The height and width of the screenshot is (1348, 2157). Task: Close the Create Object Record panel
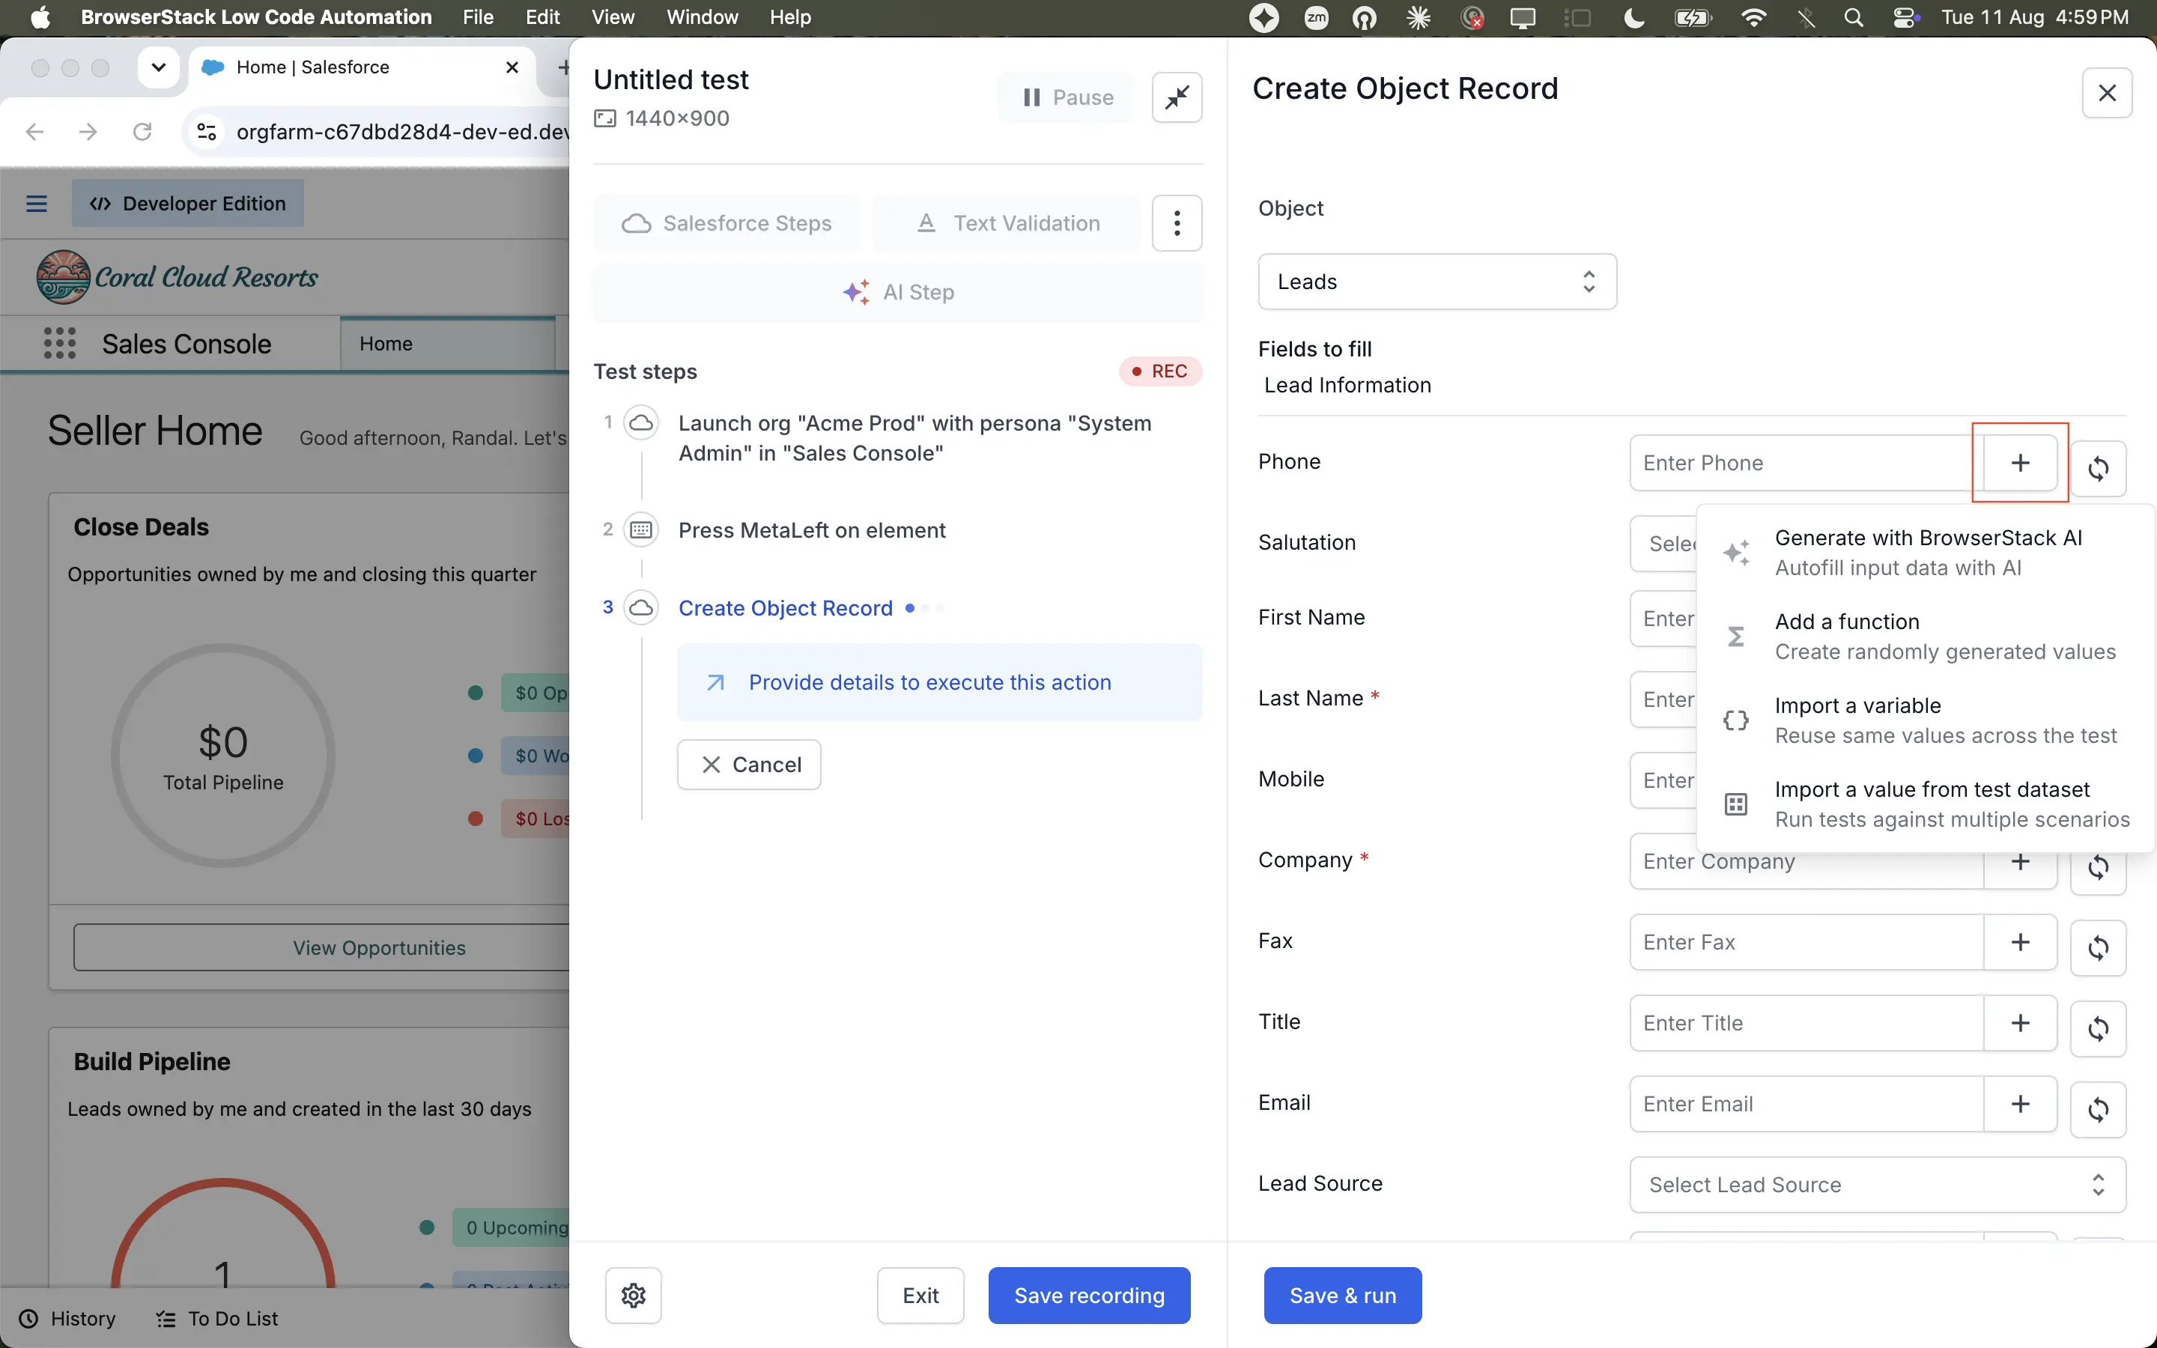(x=2106, y=93)
